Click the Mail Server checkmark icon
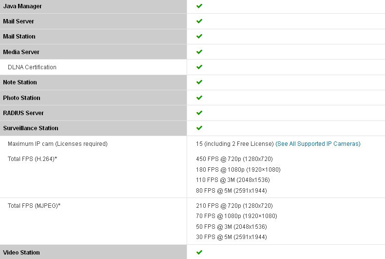 [x=199, y=21]
